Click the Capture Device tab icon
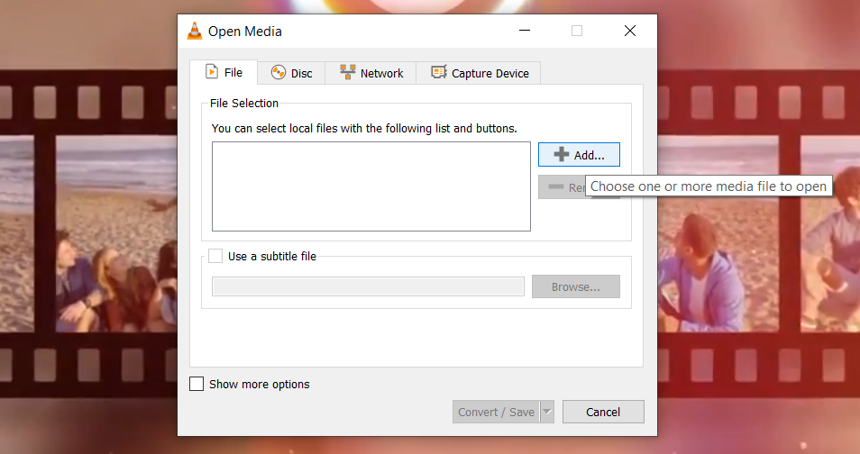 (x=439, y=73)
